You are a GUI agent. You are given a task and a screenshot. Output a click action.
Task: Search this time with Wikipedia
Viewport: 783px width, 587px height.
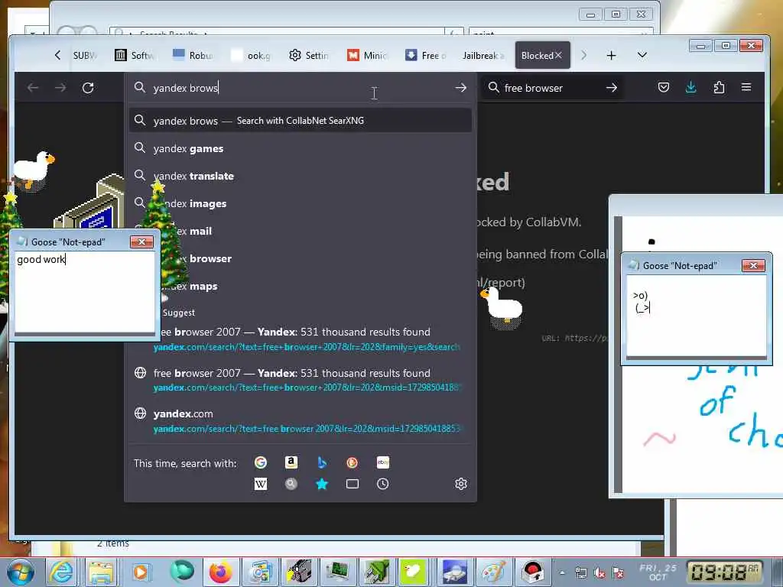[x=260, y=484]
